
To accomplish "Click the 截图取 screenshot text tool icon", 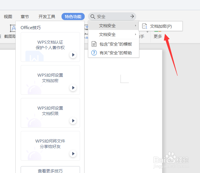I will [x=13, y=28].
